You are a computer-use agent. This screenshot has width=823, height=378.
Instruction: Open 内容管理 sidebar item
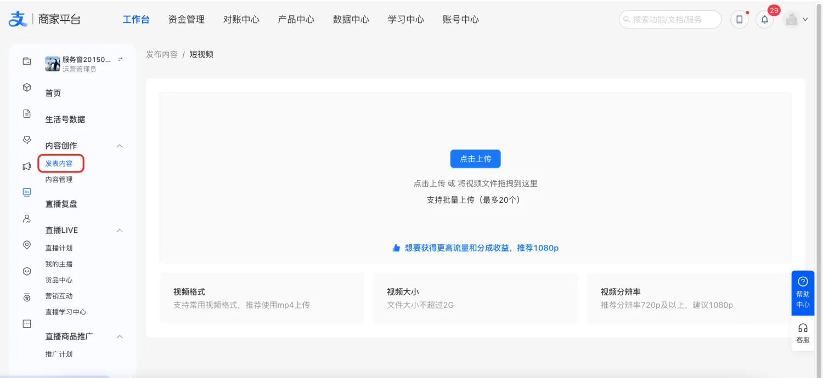(x=59, y=179)
